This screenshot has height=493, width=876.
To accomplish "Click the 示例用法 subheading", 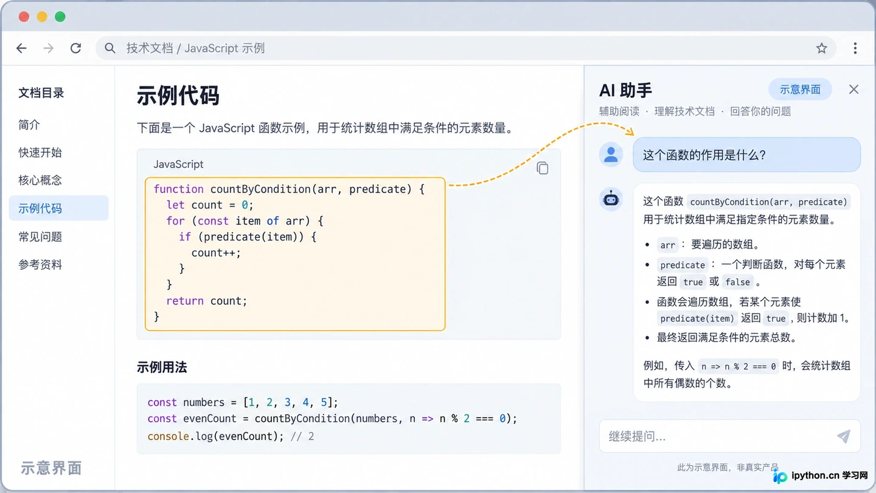I will click(162, 368).
